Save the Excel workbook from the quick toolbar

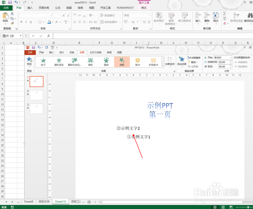click(10, 3)
